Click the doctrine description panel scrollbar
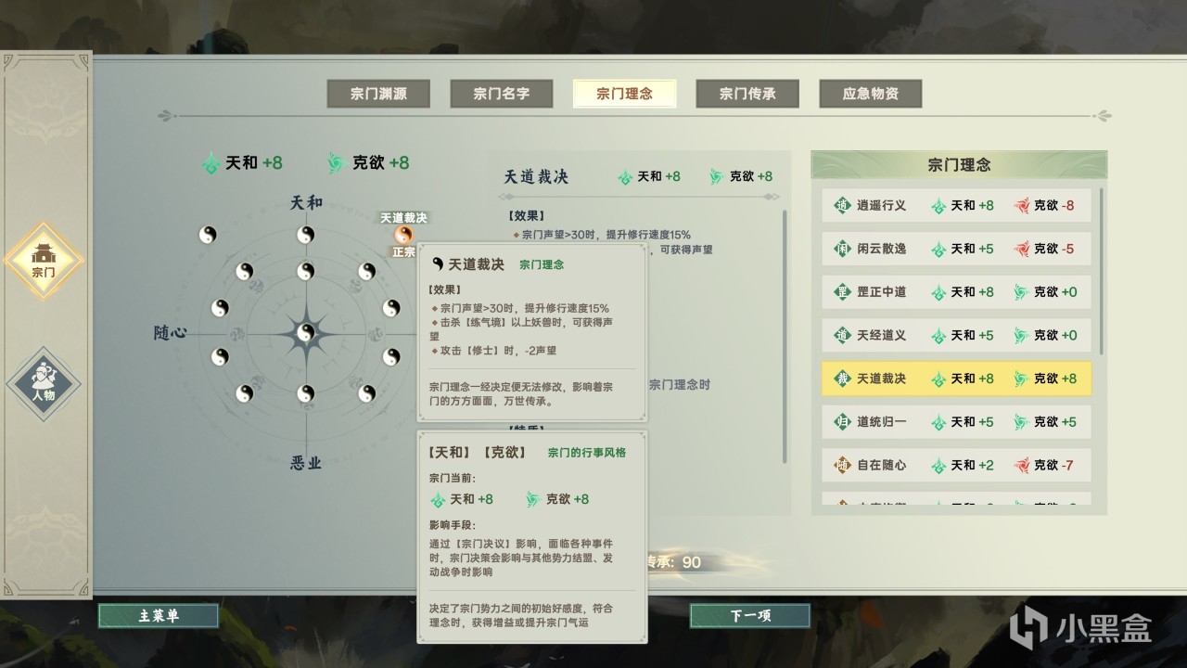 click(785, 336)
